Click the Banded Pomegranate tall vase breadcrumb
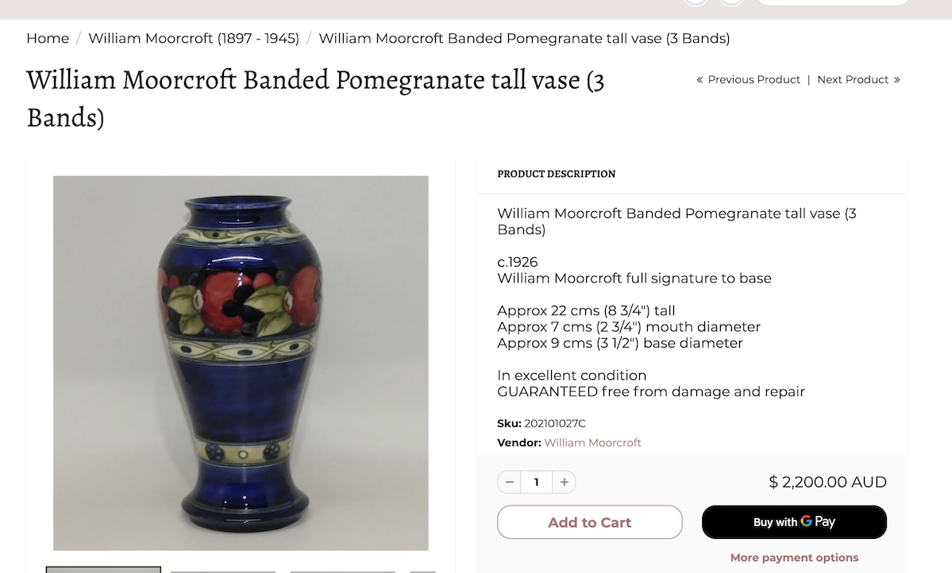 click(x=524, y=38)
